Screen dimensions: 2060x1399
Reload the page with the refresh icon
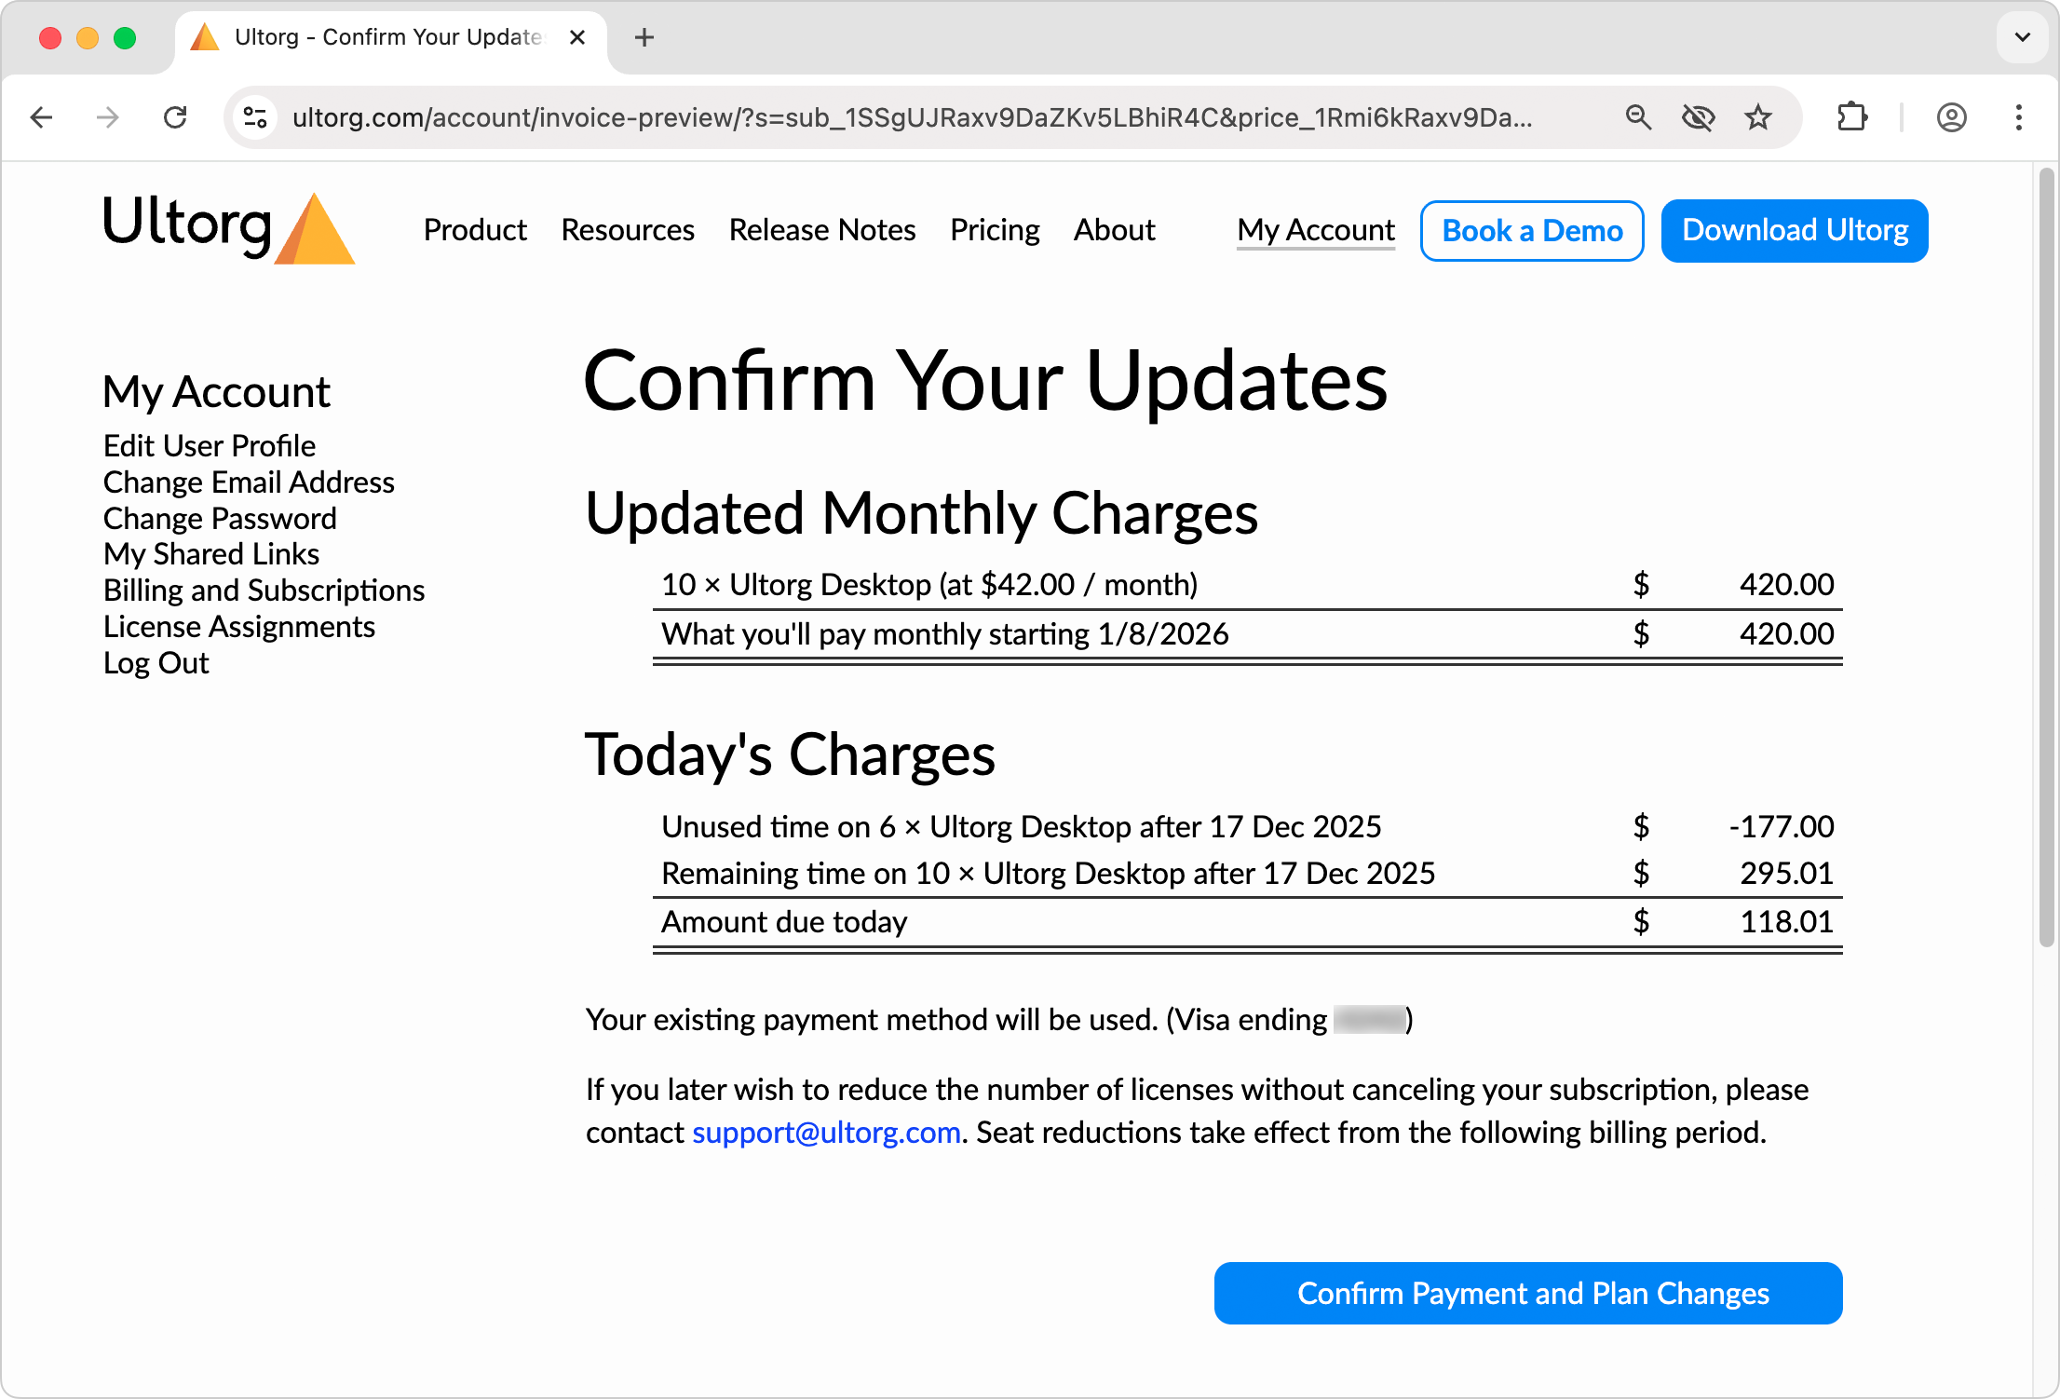[x=175, y=117]
